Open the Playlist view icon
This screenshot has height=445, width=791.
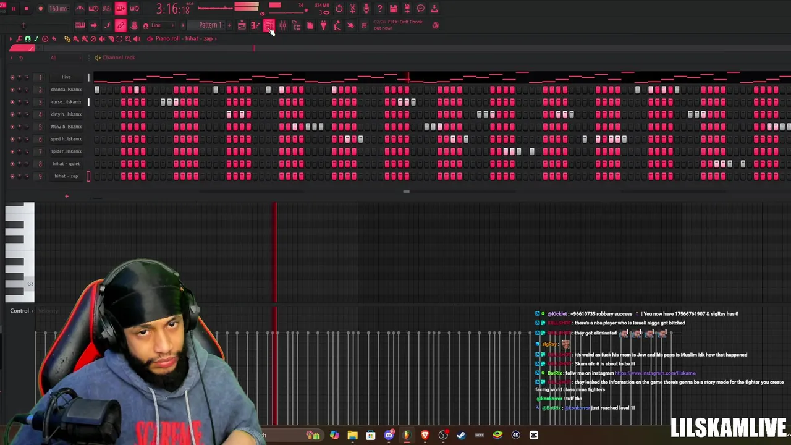tap(242, 25)
